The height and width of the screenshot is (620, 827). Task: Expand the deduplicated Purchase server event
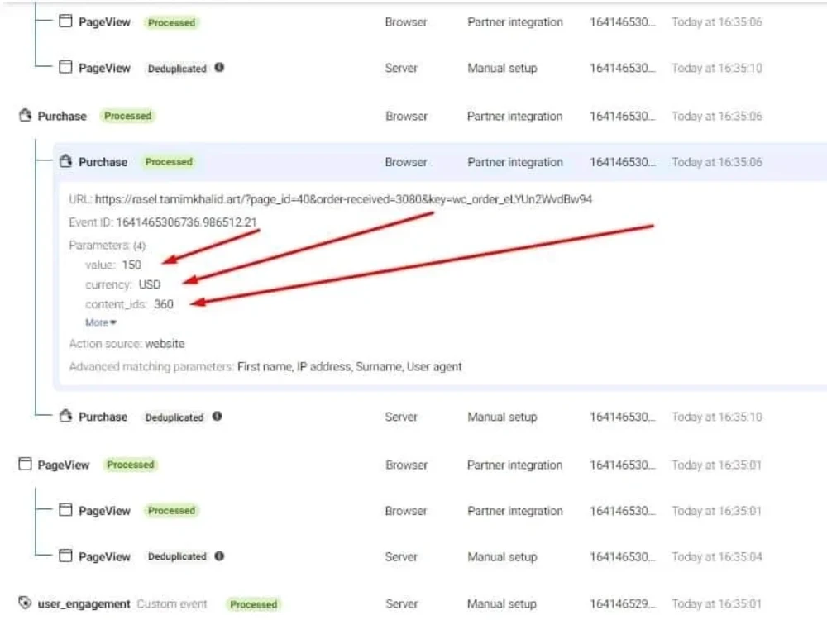point(440,417)
